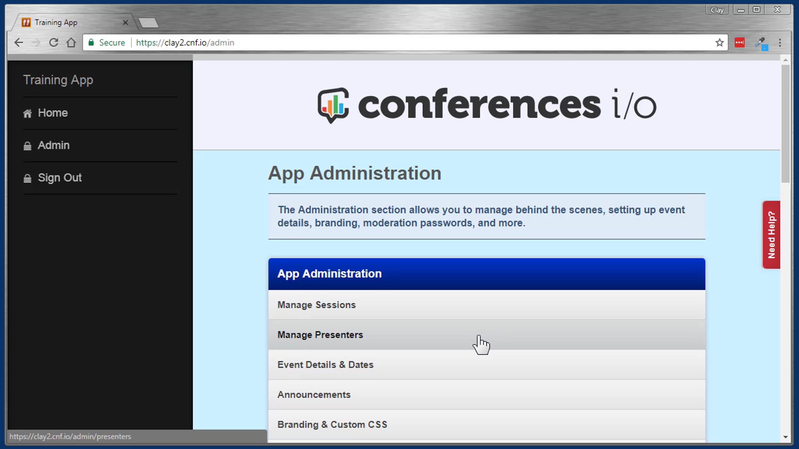Click the Administration section description text
The image size is (799, 449).
(x=481, y=216)
